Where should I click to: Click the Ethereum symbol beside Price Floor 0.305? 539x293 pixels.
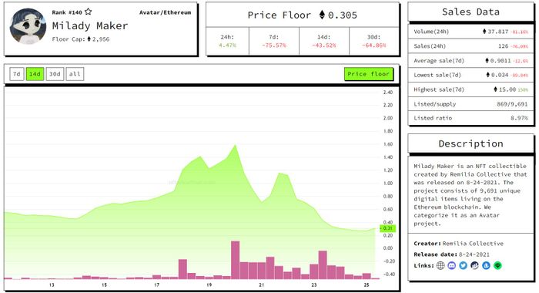(322, 15)
